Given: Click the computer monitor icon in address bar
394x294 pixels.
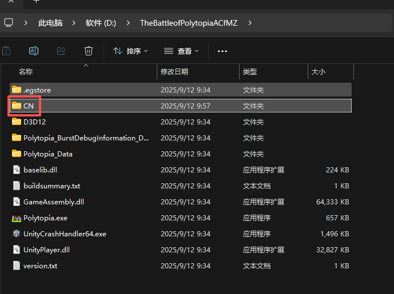Looking at the screenshot, I should 9,23.
